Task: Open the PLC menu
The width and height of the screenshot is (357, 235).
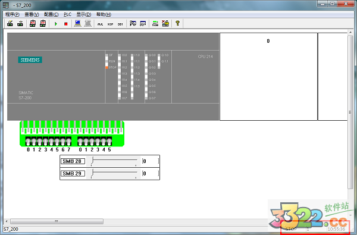Action: (67, 14)
